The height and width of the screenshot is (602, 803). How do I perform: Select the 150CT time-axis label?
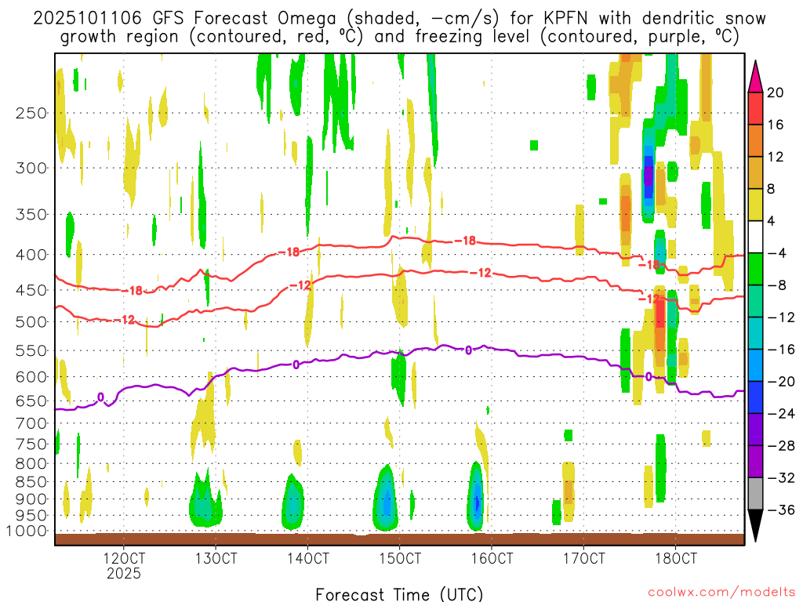pyautogui.click(x=400, y=558)
